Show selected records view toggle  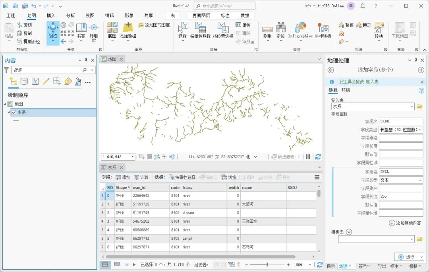click(x=117, y=264)
